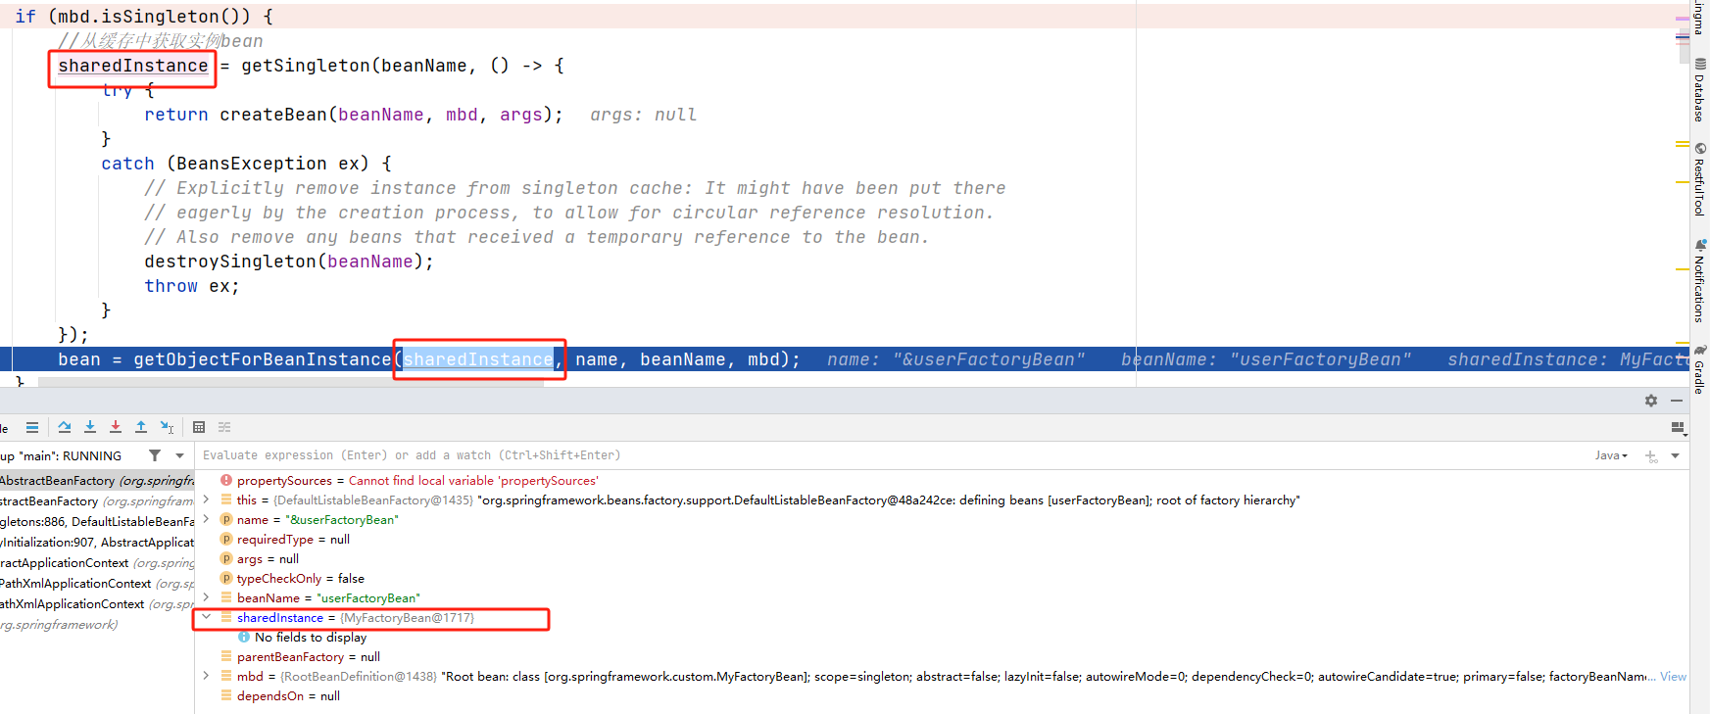
Task: Click the Step Out debugger icon
Action: (x=141, y=427)
